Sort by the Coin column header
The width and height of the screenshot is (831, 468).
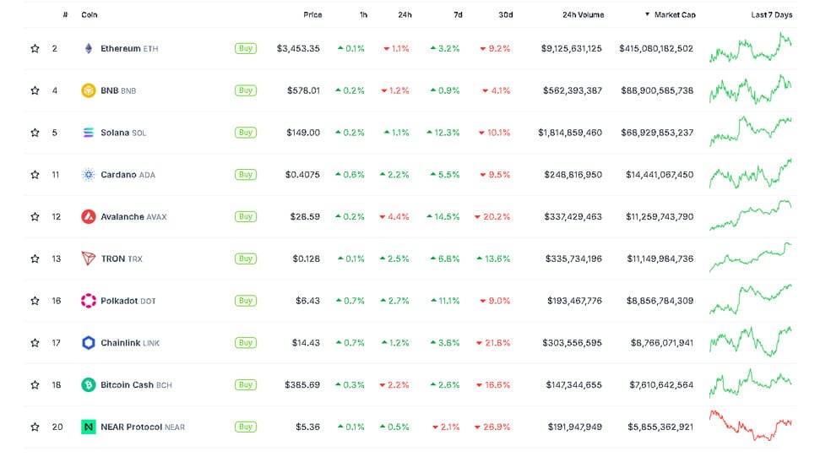coord(89,15)
